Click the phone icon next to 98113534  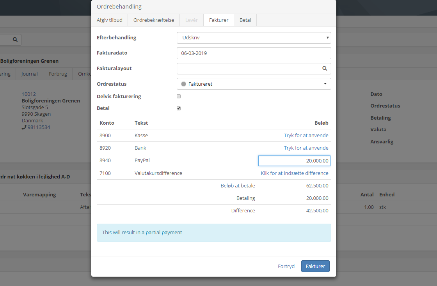pos(24,127)
